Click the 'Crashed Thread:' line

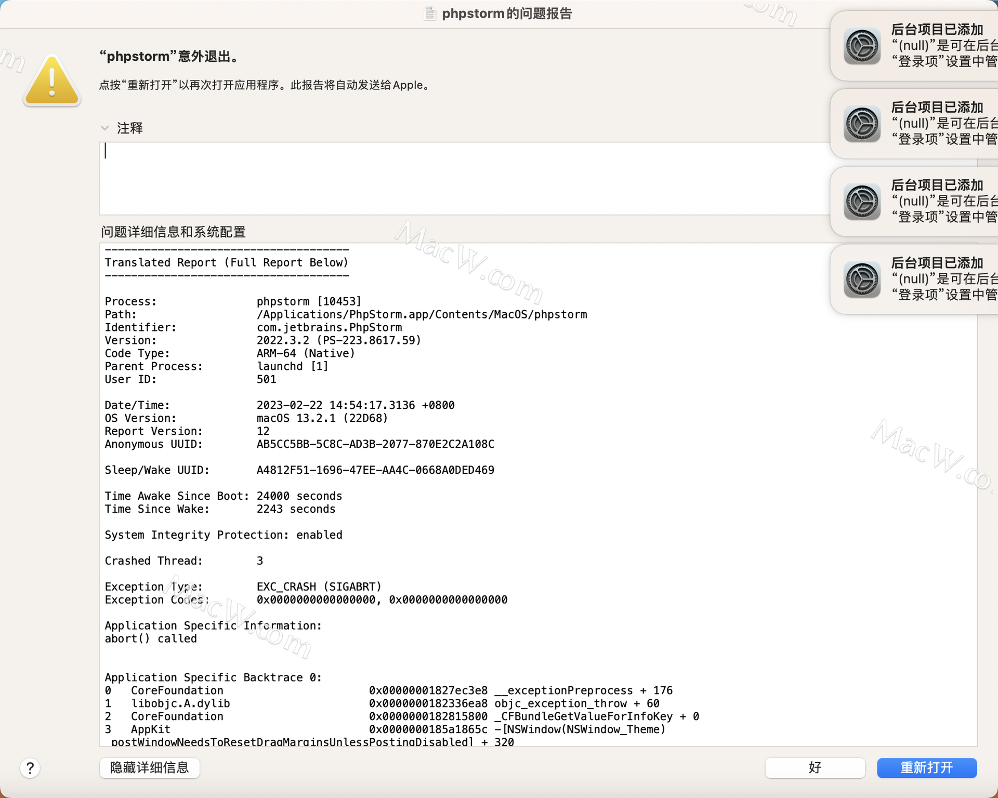click(184, 562)
